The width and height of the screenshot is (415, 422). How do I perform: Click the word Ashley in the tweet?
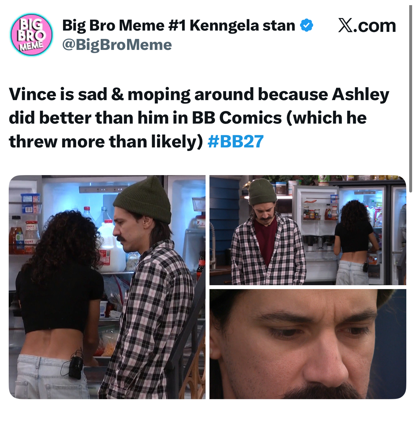[361, 94]
